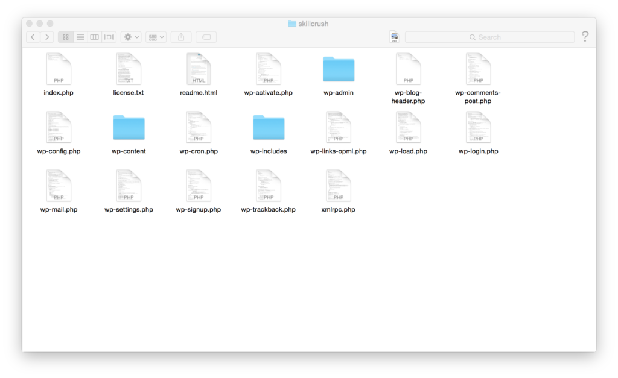Select the wp-login.php file
The image size is (618, 378).
[478, 127]
